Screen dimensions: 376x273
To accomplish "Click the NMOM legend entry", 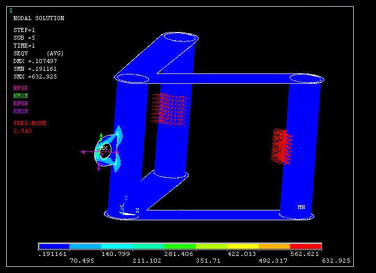I will (x=21, y=96).
